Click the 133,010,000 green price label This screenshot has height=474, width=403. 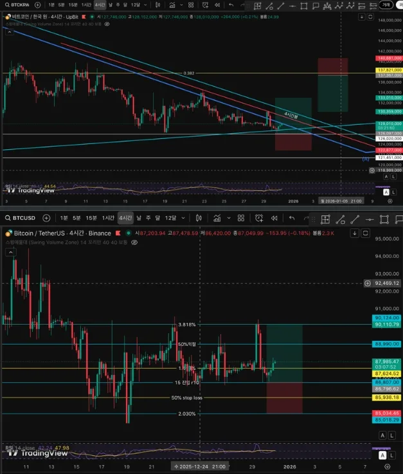coord(389,98)
